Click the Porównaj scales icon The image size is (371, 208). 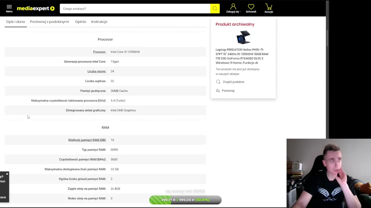(x=218, y=91)
